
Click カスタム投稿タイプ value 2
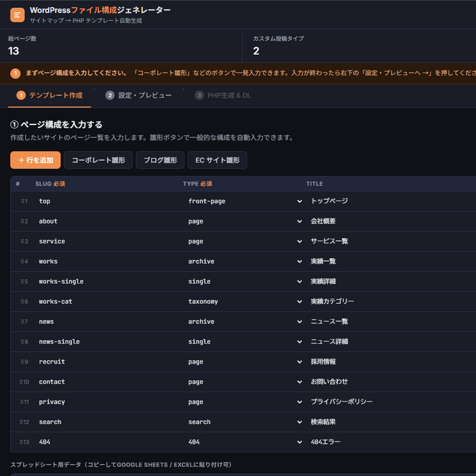(x=256, y=51)
